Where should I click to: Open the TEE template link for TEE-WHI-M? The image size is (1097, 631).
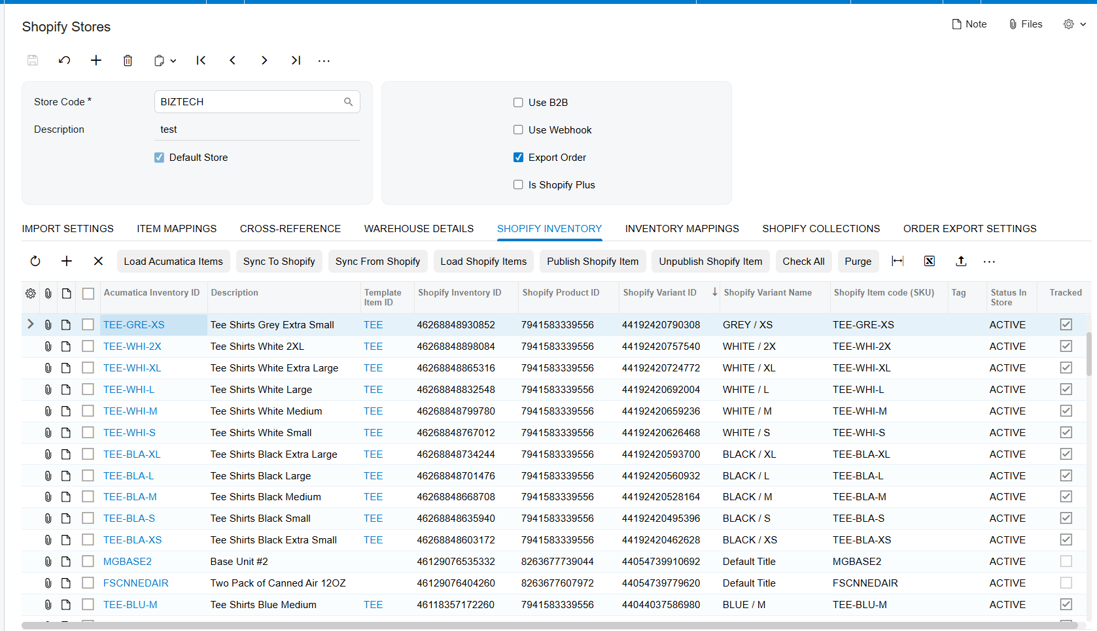(374, 411)
